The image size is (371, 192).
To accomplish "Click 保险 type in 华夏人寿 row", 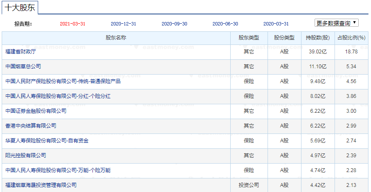I will (249, 141).
